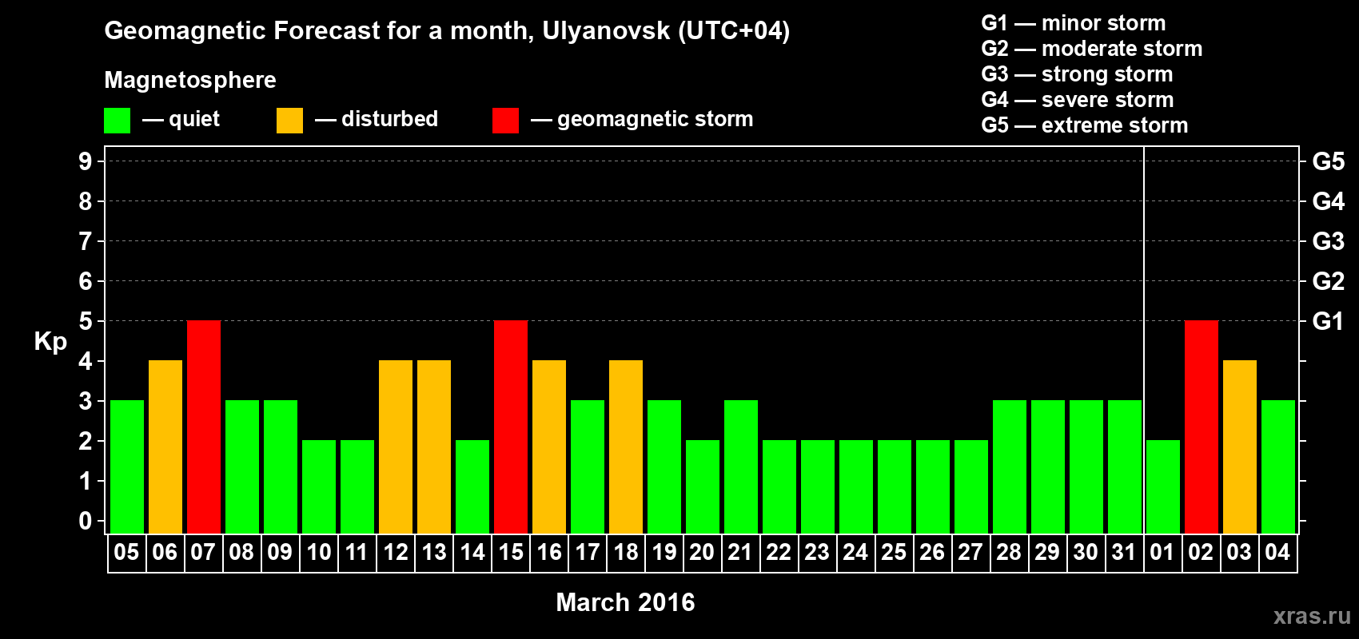Click the green bar for day 04
Viewport: 1359px width, 639px height.
[1278, 466]
